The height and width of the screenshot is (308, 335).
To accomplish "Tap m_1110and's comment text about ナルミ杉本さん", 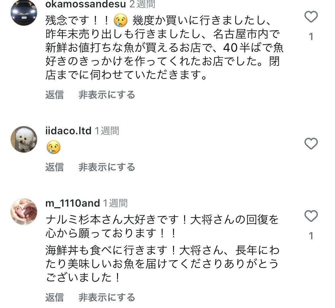I will pos(162,248).
